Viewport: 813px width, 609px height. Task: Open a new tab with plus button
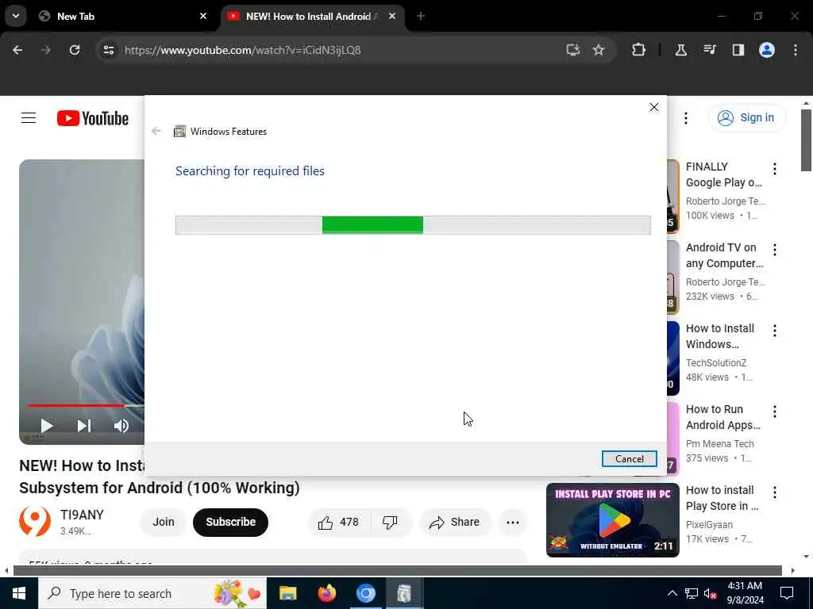421,17
